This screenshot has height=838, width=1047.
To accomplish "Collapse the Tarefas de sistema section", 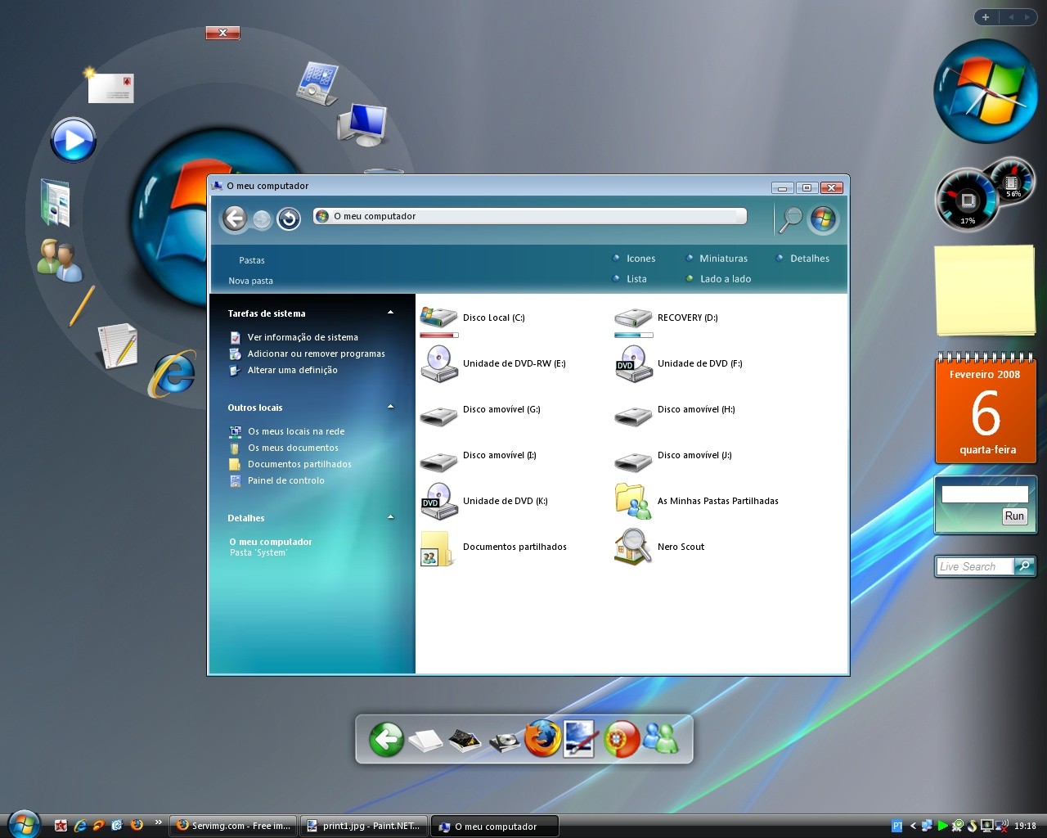I will click(391, 312).
